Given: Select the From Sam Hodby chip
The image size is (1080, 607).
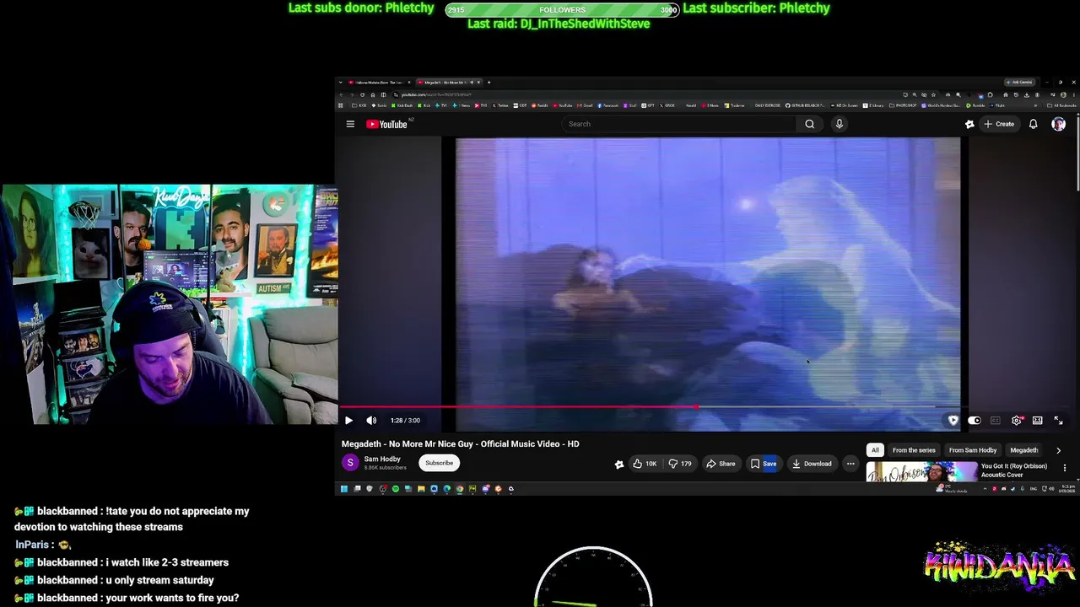Looking at the screenshot, I should [x=973, y=450].
